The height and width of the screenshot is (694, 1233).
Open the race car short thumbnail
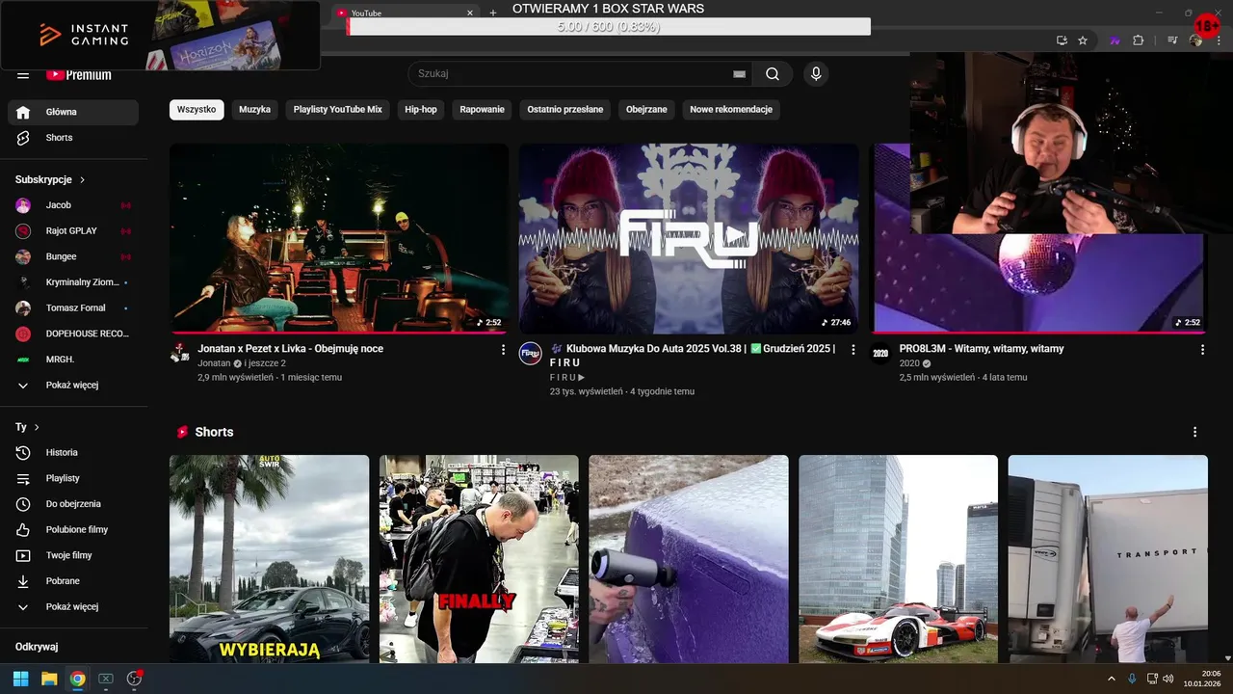[898, 559]
